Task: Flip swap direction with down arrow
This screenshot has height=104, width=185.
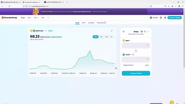Action: (x=136, y=51)
